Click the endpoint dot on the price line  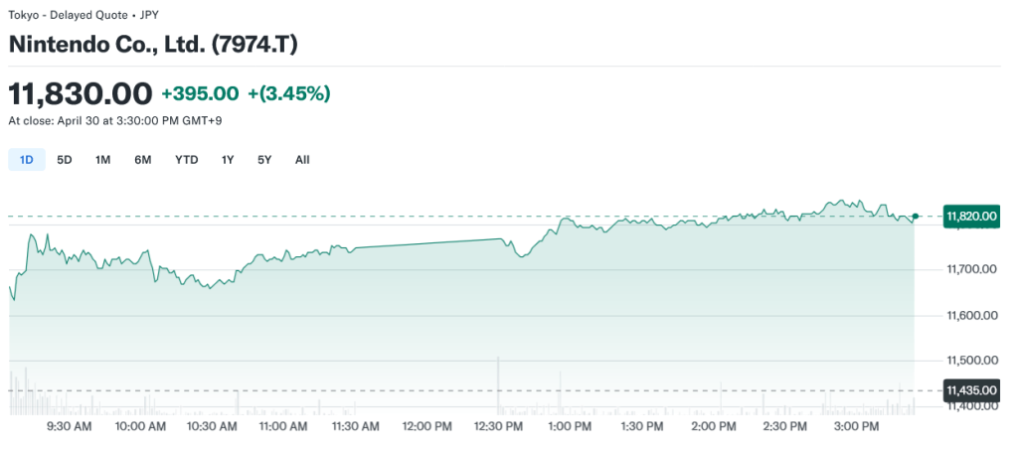[916, 216]
